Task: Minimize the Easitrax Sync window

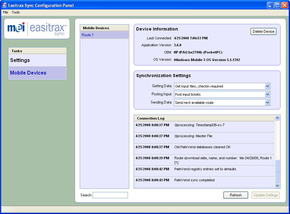Action: click(270, 5)
